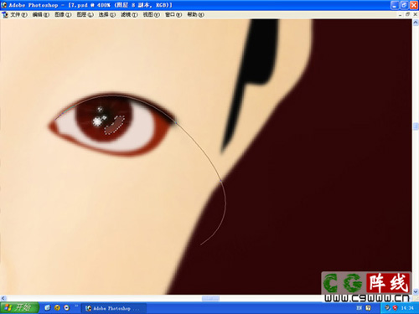Screen dimensions: 419x314
Task: Click the horizontal scrollbar thumb
Action: (x=210, y=298)
